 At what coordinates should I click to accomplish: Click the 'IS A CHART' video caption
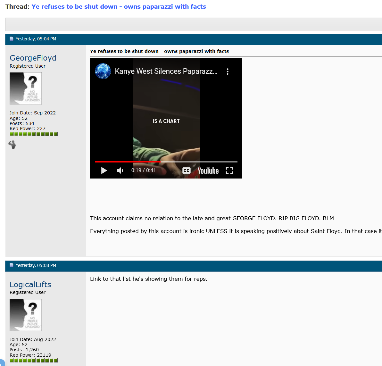pos(166,121)
